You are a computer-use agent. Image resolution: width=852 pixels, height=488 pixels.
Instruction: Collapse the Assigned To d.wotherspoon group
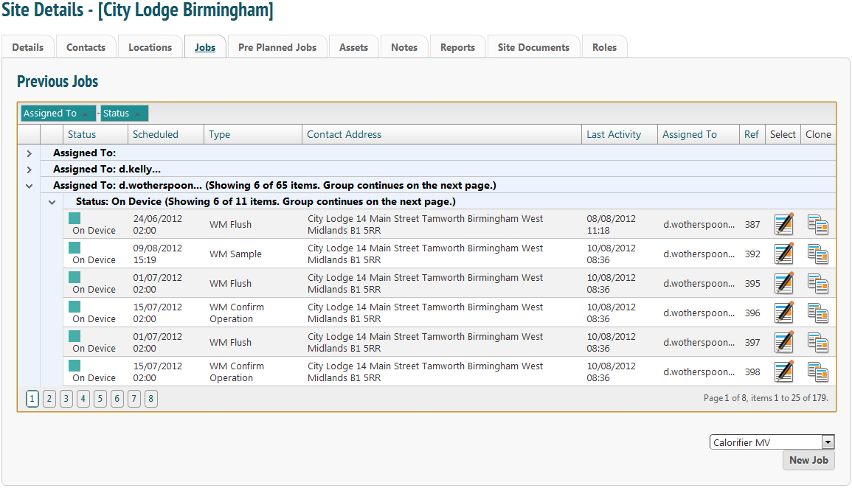30,187
